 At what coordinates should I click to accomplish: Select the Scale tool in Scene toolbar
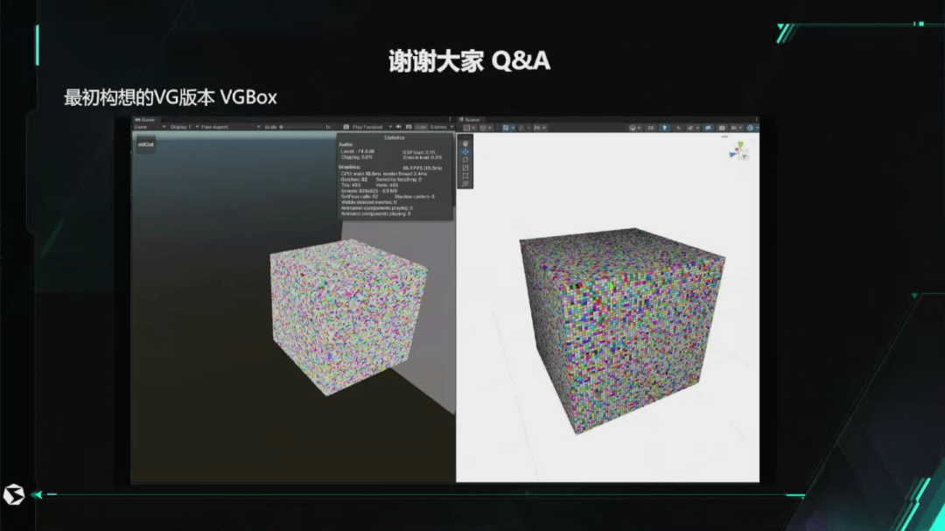[x=465, y=167]
